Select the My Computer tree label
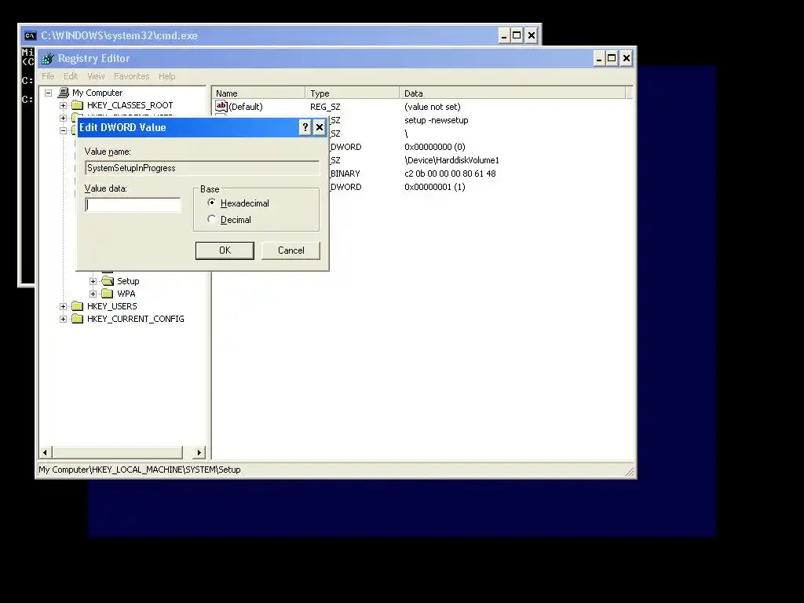 (x=97, y=93)
